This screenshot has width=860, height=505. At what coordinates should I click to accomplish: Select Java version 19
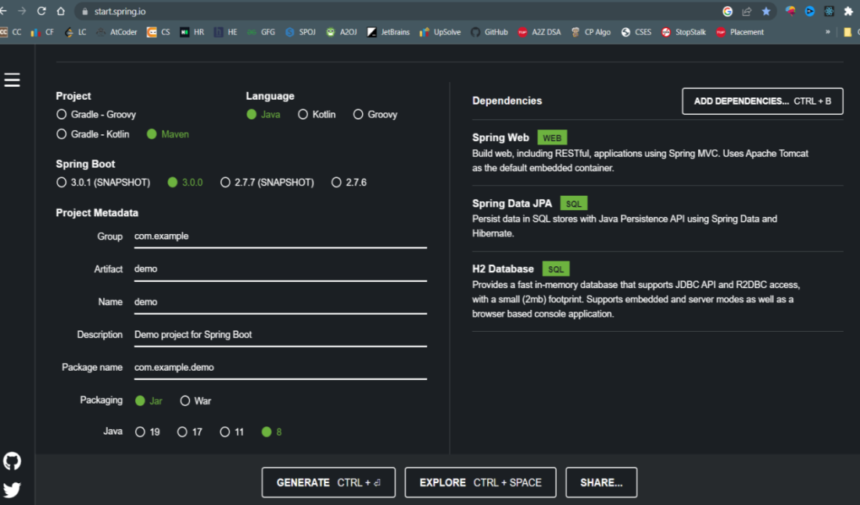point(148,432)
